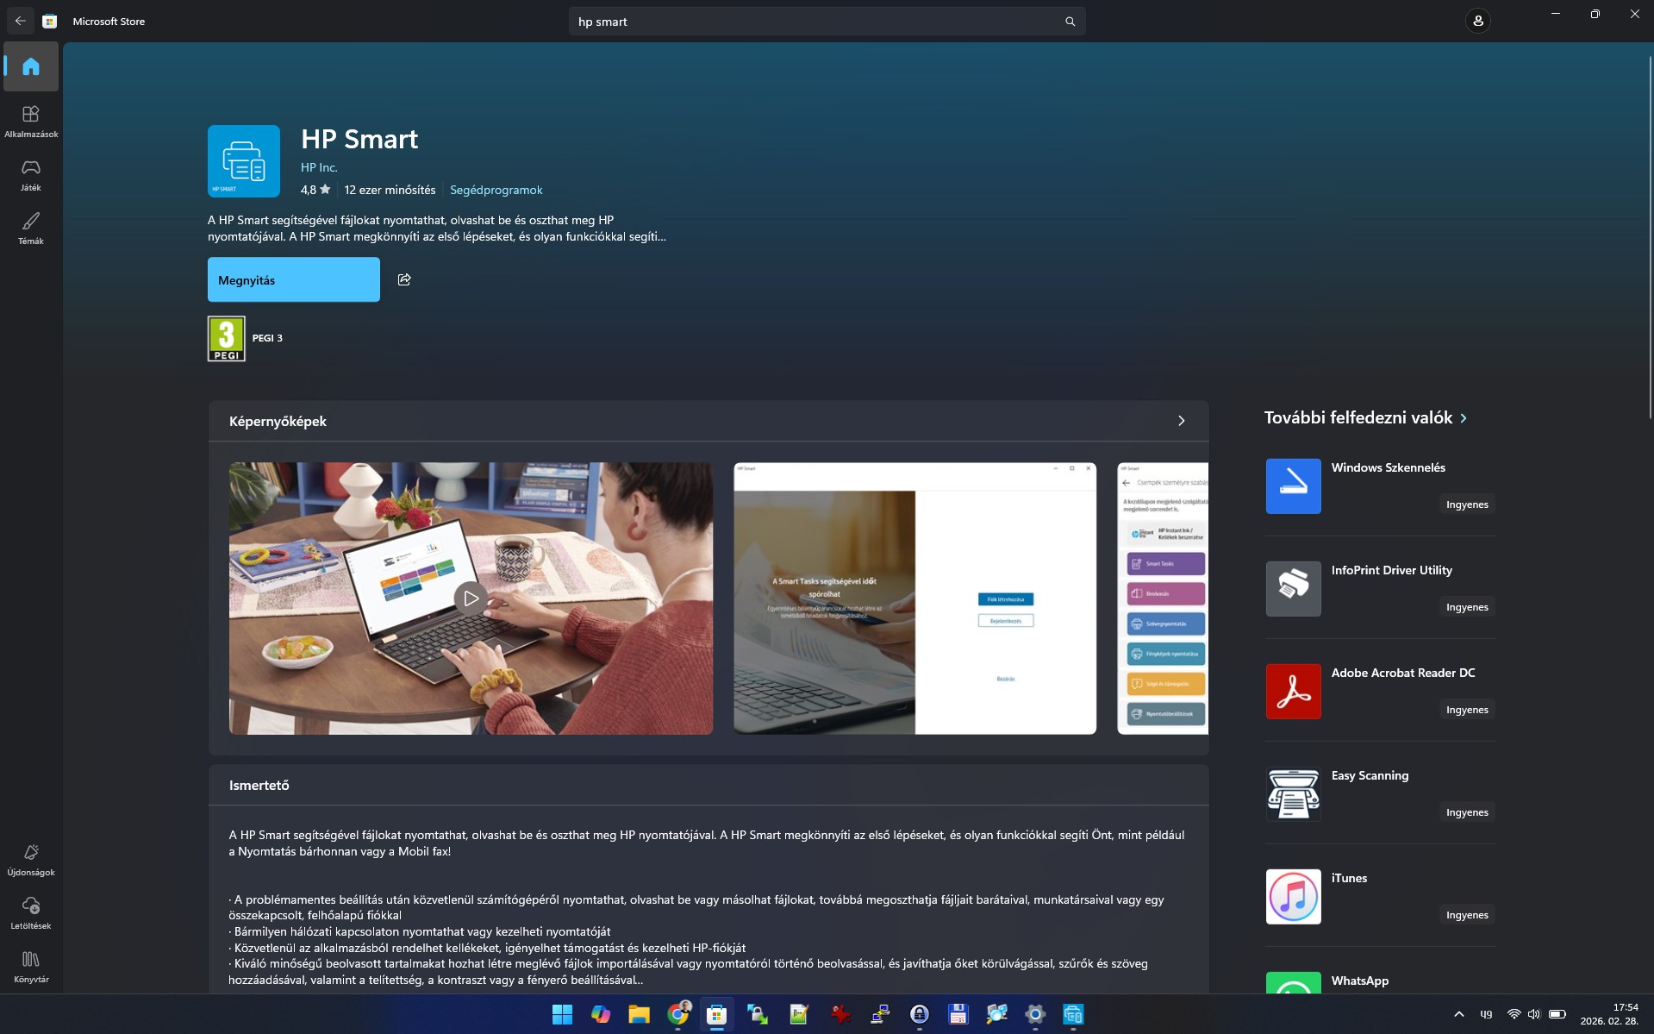Click the share icon next to Megnyitás
Screen dimensions: 1654x1034
(x=404, y=279)
